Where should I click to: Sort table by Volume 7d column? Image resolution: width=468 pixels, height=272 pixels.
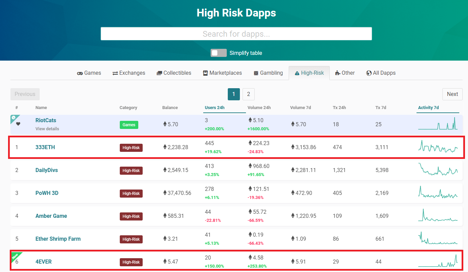tap(300, 108)
